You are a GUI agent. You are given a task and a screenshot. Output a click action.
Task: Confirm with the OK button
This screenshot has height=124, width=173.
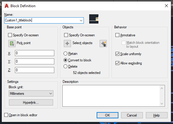tap(107, 115)
